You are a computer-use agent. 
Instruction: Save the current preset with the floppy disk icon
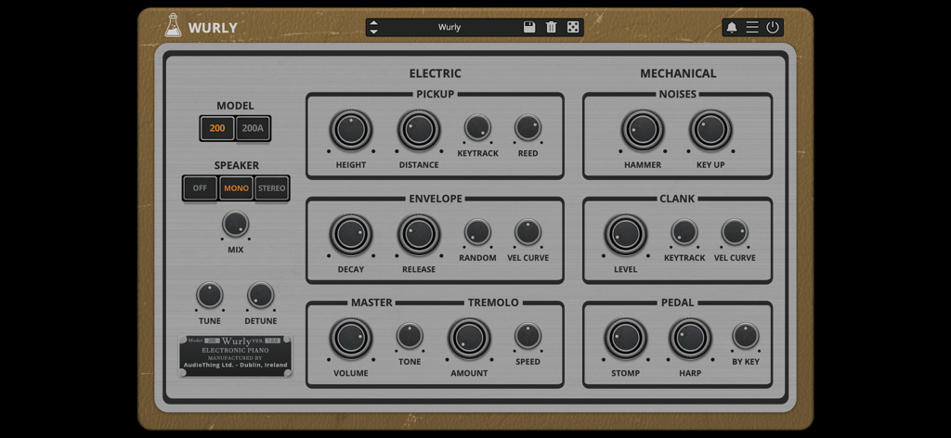[529, 27]
